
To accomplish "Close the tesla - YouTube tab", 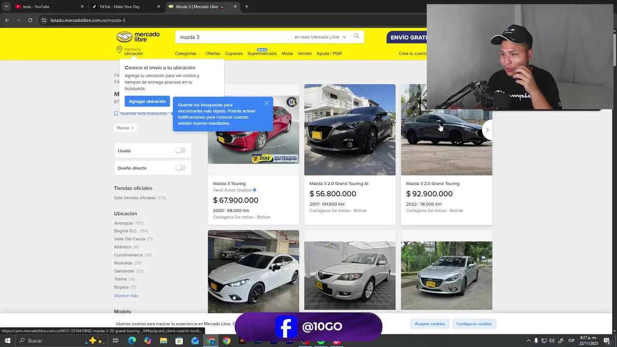I will click(x=82, y=7).
